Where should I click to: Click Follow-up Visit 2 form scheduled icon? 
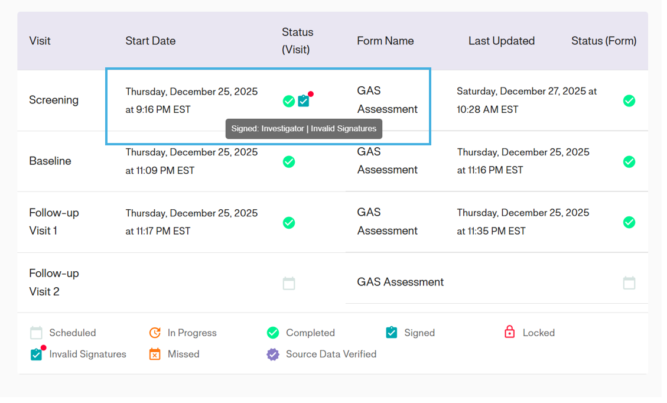click(x=629, y=283)
